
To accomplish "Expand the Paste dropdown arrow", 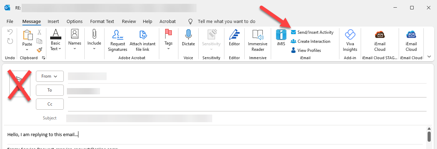I will pos(27,49).
